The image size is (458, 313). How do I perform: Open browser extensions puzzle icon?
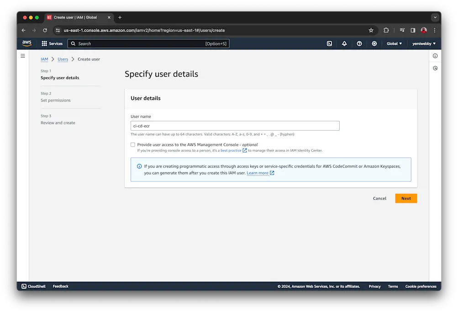click(x=386, y=31)
